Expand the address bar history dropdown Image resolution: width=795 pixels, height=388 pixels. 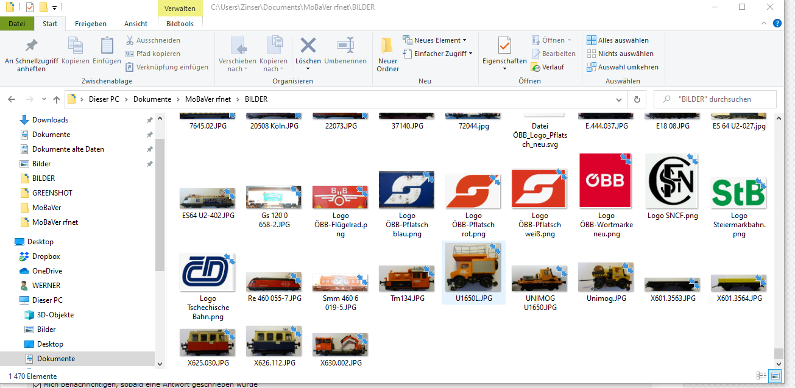click(619, 99)
